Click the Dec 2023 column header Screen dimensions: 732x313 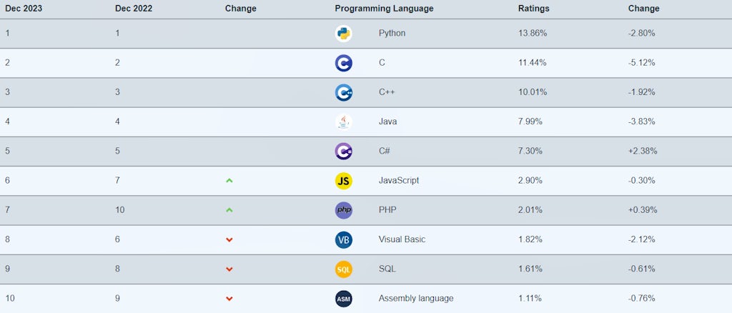click(23, 9)
